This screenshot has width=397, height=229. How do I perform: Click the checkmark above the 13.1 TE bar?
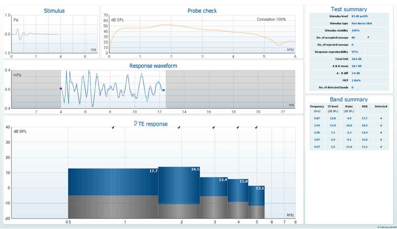pyautogui.click(x=256, y=127)
